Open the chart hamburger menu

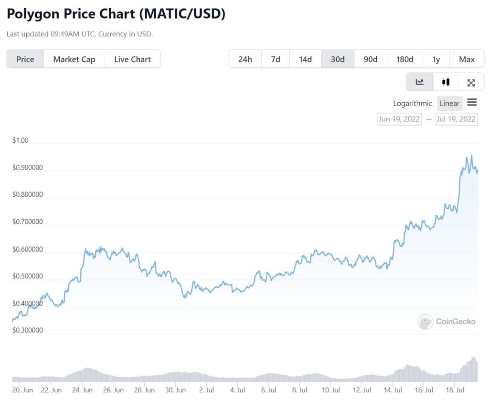[472, 103]
